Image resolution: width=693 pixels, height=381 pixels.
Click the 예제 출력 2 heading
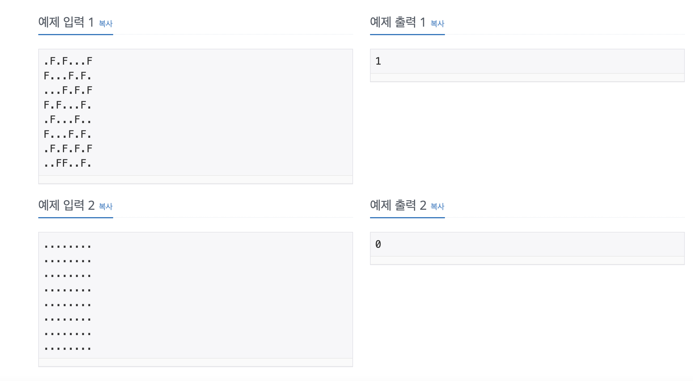[x=398, y=205]
